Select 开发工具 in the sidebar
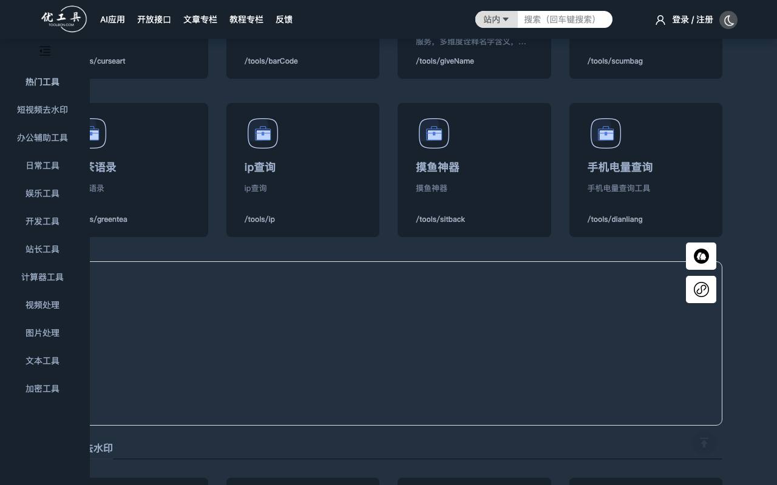Viewport: 777px width, 485px height. [x=42, y=221]
